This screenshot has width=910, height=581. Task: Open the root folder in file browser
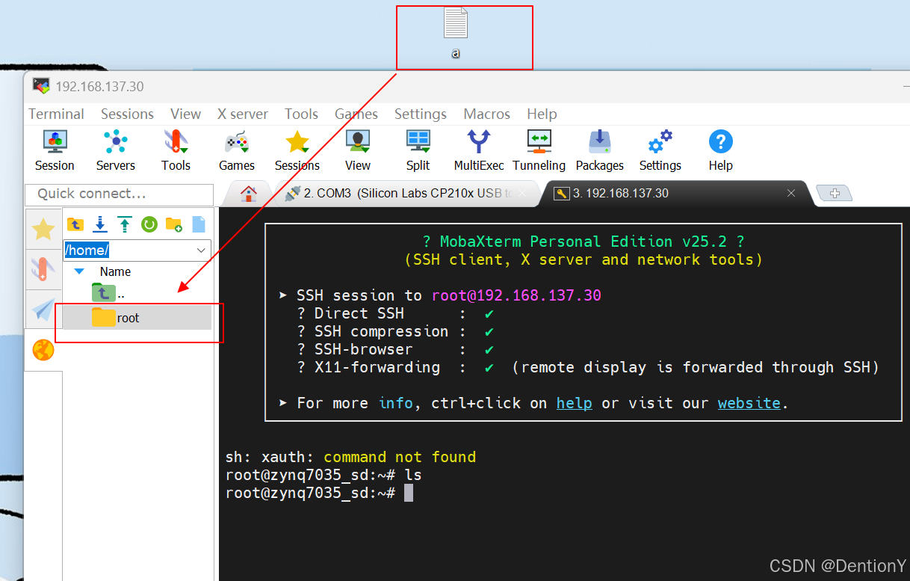(x=129, y=317)
